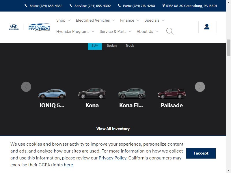Switch to the Sedan tab
This screenshot has height=173, width=231.
point(112,46)
